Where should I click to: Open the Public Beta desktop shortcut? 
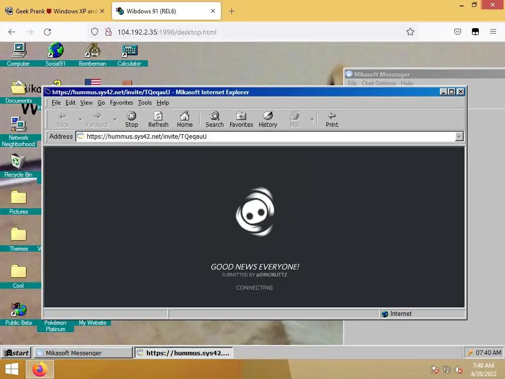coord(18,314)
